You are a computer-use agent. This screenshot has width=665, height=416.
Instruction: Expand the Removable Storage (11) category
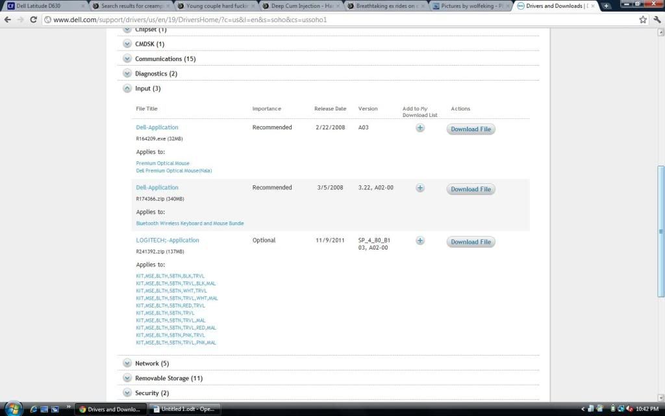pos(127,378)
